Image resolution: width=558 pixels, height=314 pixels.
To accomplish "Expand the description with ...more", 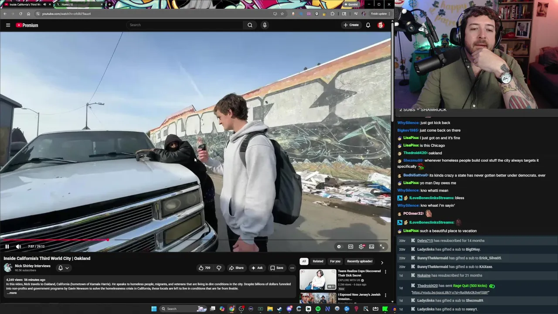I will click(x=12, y=293).
